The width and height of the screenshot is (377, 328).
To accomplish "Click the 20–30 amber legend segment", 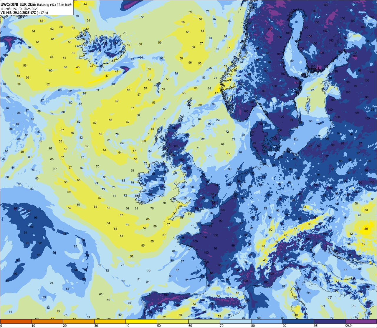I will coord(79,321).
